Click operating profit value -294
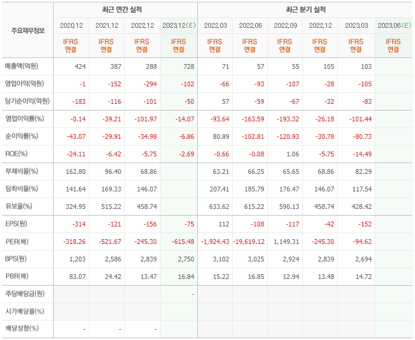415x340 pixels. (150, 84)
